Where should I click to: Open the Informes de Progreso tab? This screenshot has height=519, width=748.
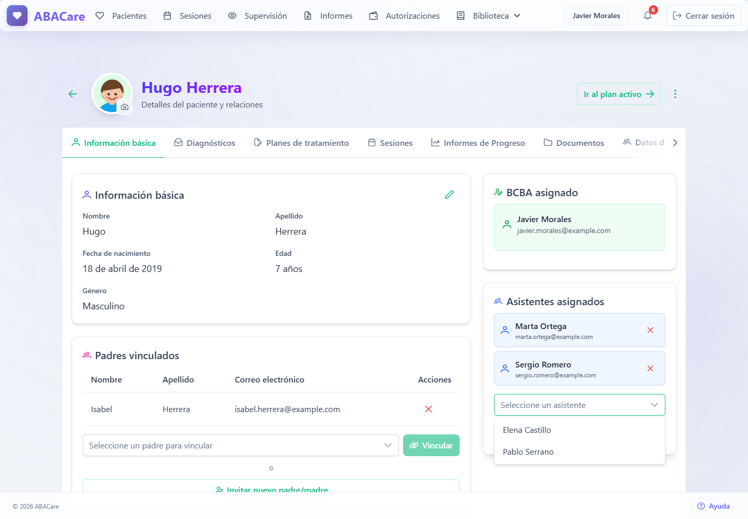click(x=478, y=143)
